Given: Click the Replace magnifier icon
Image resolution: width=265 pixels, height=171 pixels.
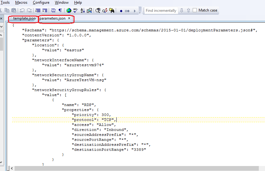Looking at the screenshot, I should click(105, 11).
